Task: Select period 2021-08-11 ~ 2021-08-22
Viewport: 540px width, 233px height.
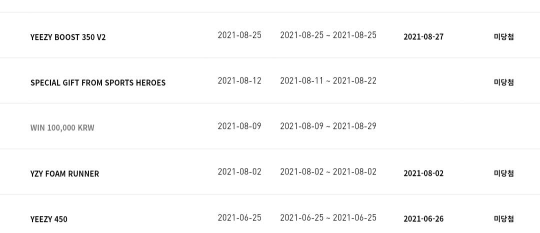Action: 328,81
